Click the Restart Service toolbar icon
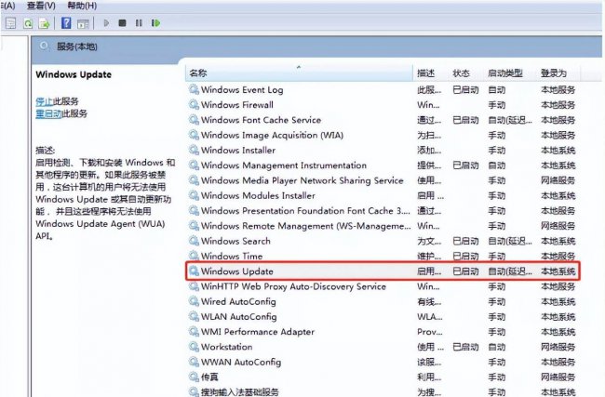The image size is (605, 397). (155, 23)
